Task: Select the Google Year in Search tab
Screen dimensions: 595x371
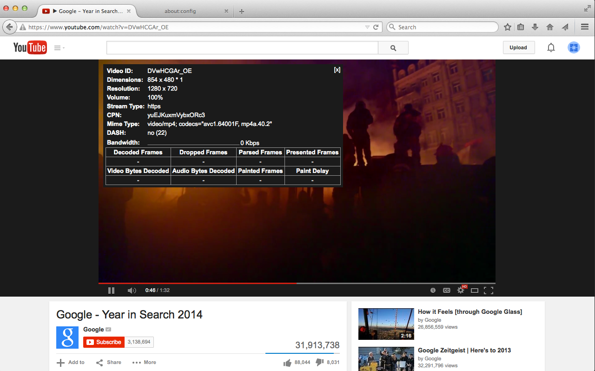Action: [x=86, y=11]
